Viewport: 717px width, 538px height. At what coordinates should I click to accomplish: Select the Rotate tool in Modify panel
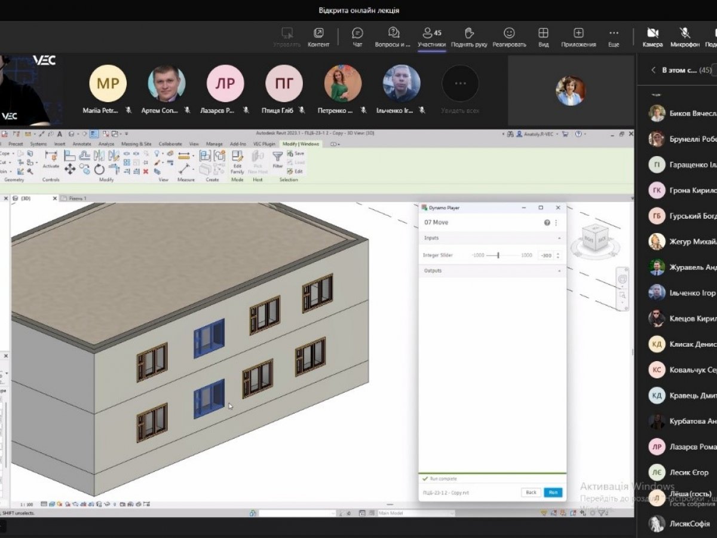(99, 170)
